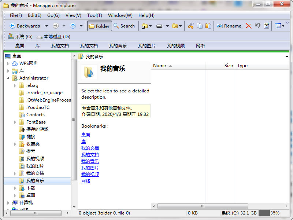
Task: Select the Cut tool in toolbar
Action: click(191, 26)
